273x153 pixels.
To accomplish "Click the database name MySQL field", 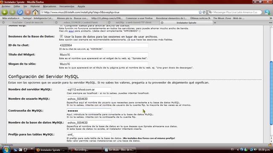I will point(89,123).
